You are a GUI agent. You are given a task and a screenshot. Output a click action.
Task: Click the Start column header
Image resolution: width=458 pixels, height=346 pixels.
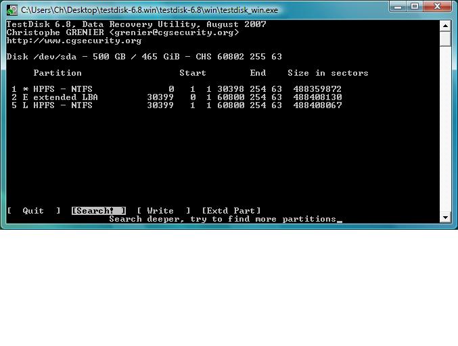[193, 73]
